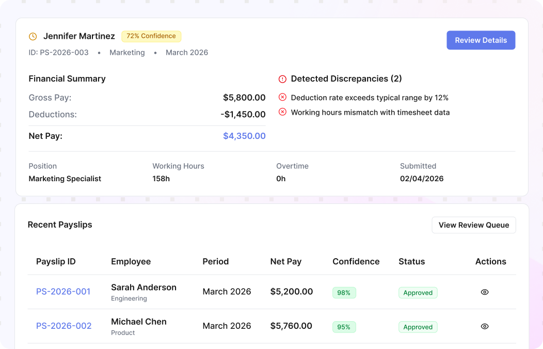543x349 pixels.
Task: Click the 98% confidence badge
Action: click(344, 293)
